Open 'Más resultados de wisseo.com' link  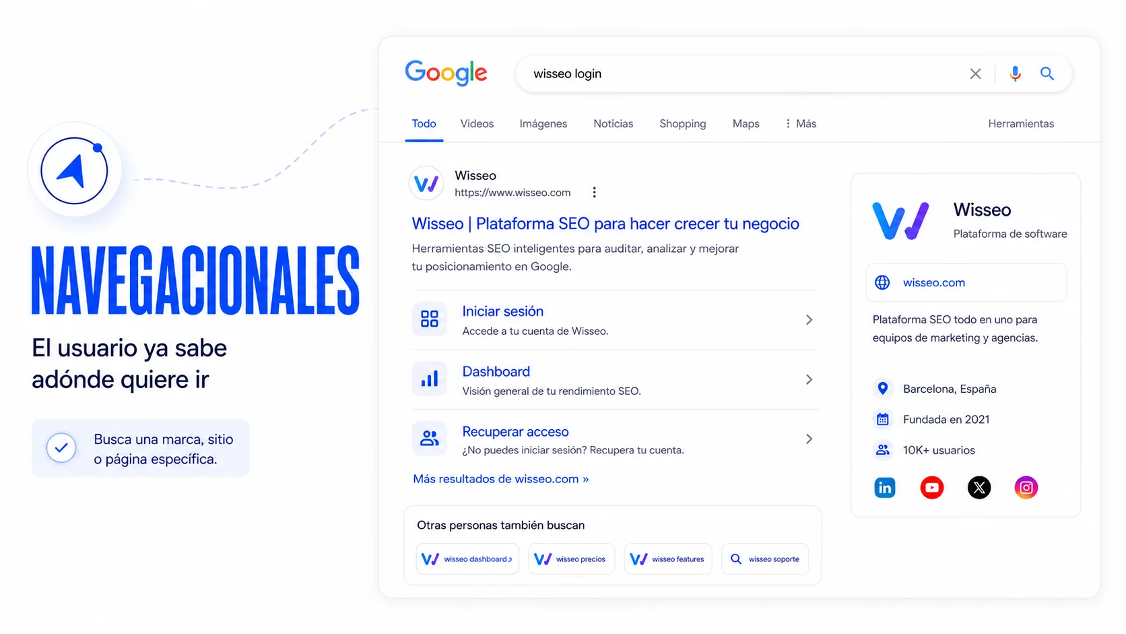500,479
